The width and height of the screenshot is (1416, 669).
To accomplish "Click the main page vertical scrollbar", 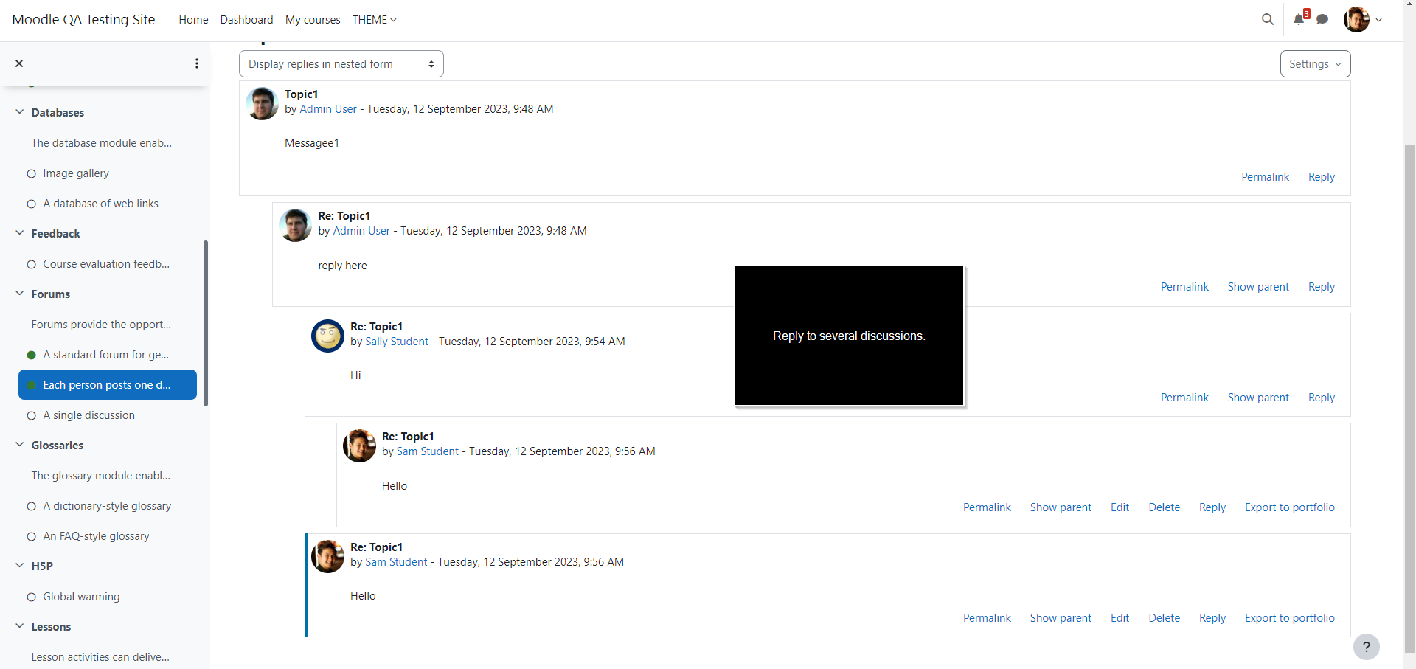I will tap(1409, 398).
